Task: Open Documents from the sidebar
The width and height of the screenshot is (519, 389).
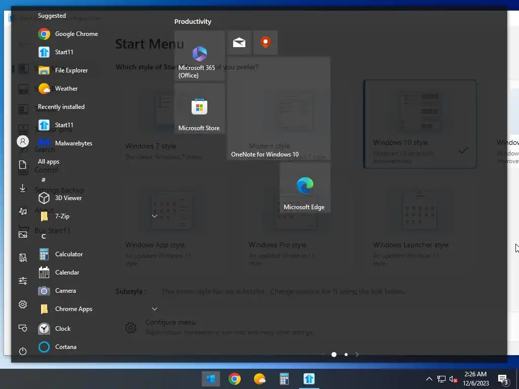Action: coord(22,165)
